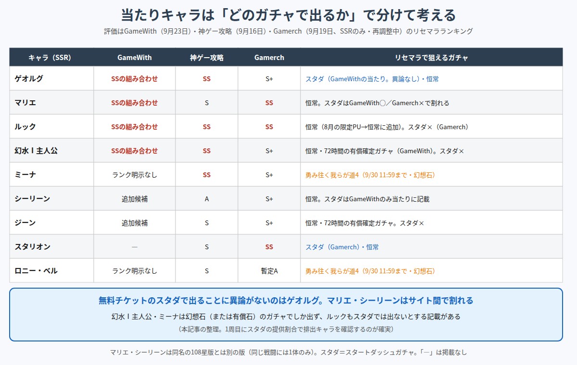Viewport: 577px width, 365px height.
Task: Click the 恒常。スタダはGameWith〇／Gamerch×で割れる cell
Action: [x=431, y=102]
